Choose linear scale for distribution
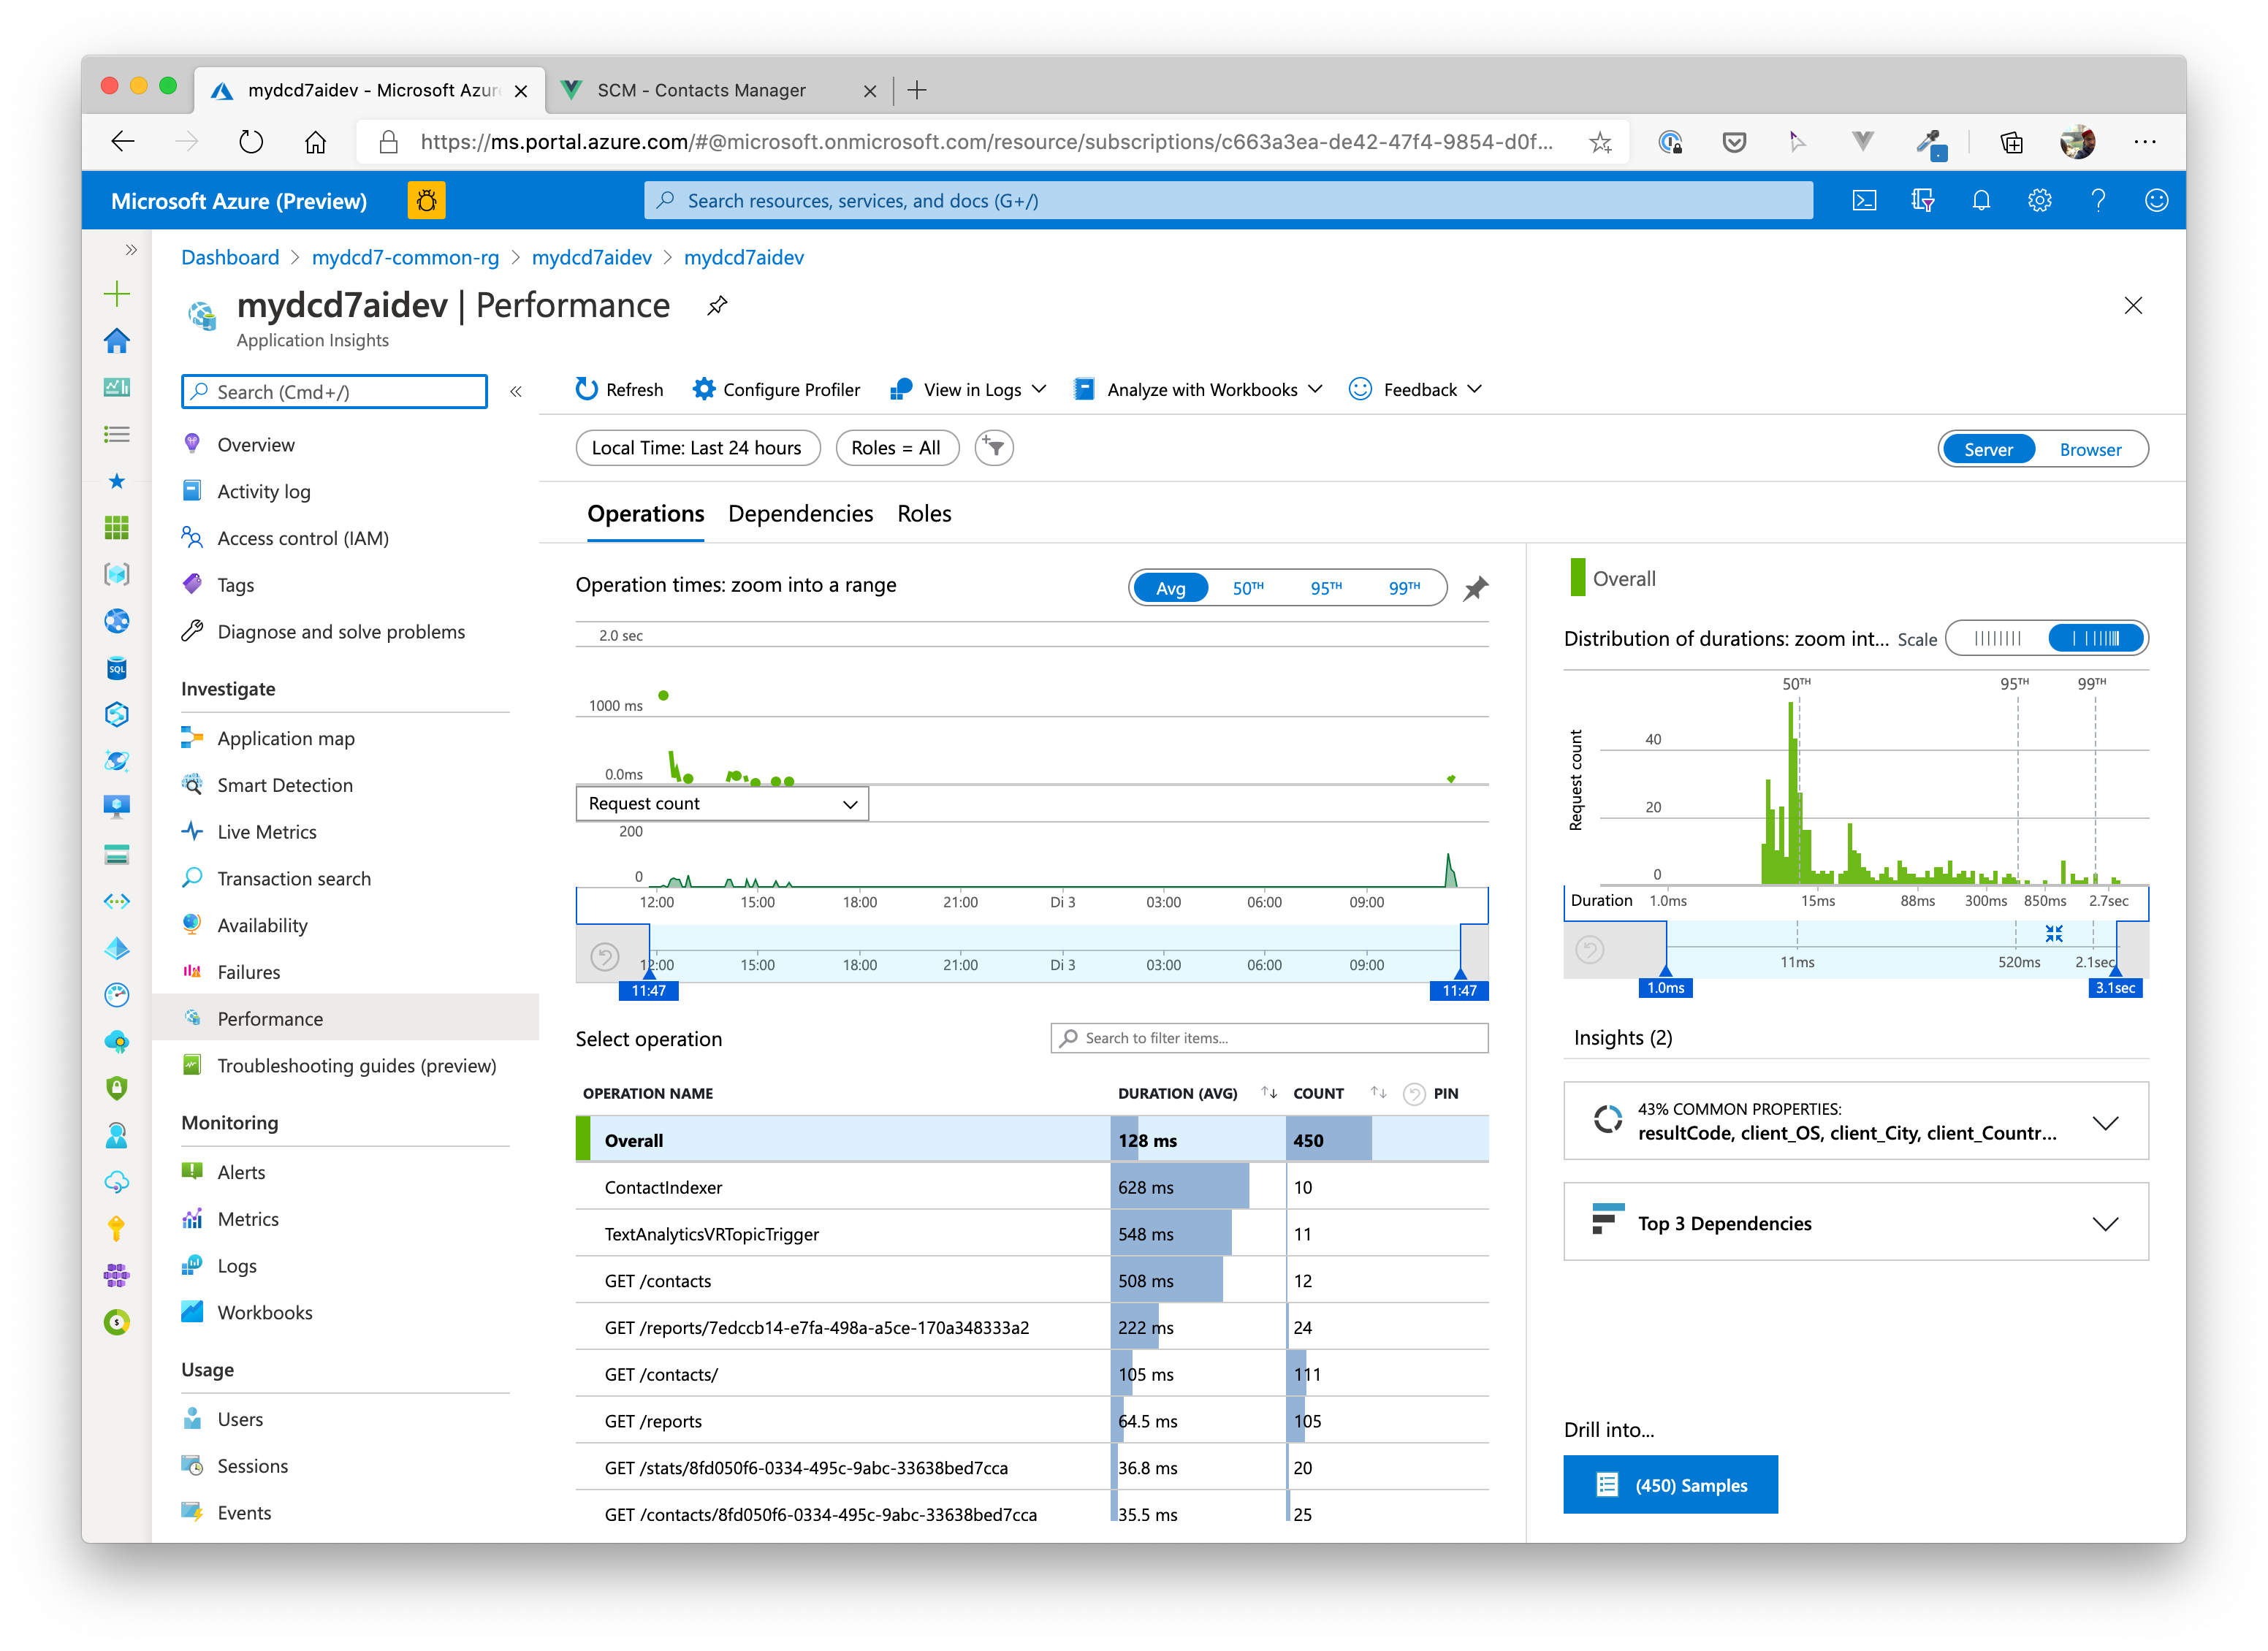Image resolution: width=2268 pixels, height=1651 pixels. tap(1998, 639)
